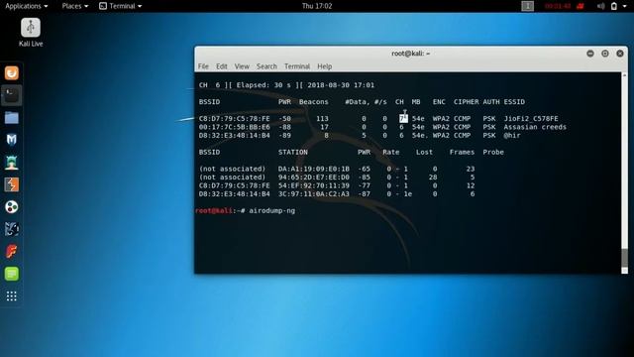Launch Maltego three-dot circle dock icon
This screenshot has width=634, height=357.
(11, 207)
